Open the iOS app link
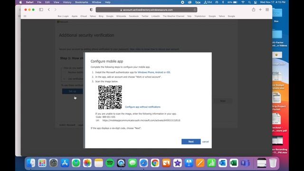Screen dimensions: 304x171 [x=168, y=72]
